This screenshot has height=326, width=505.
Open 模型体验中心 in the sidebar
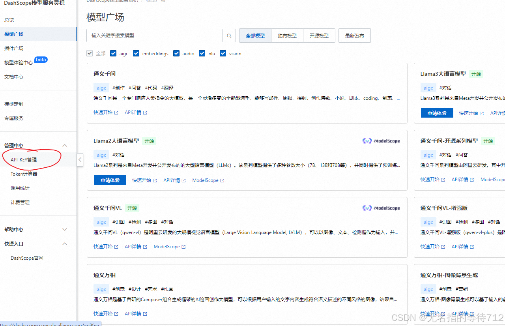coord(19,63)
